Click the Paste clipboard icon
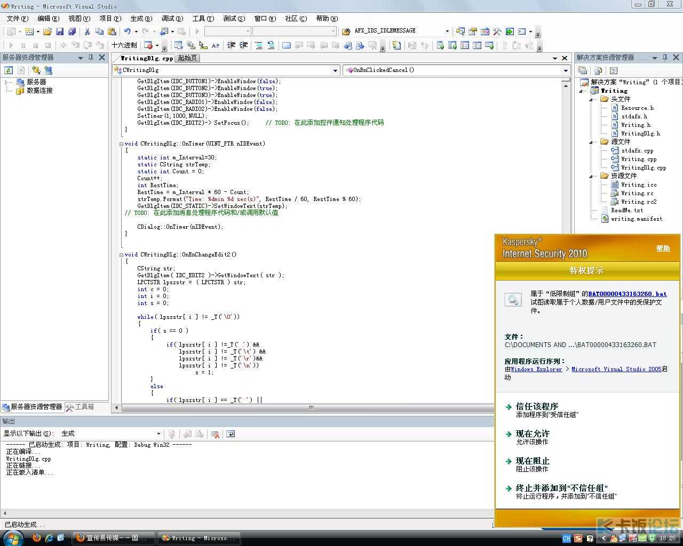The height and width of the screenshot is (546, 683). coord(112,31)
